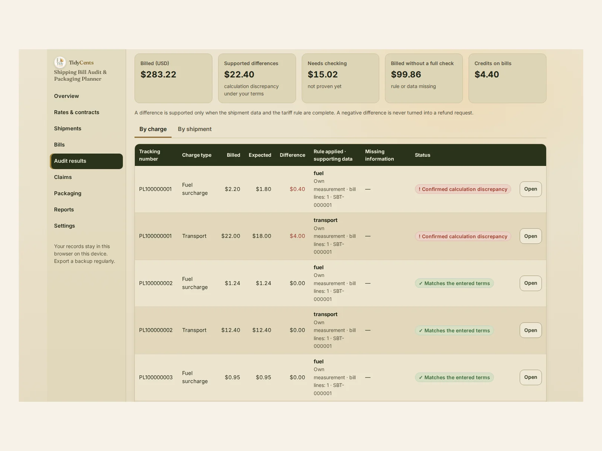Click Matches the entered terms badge for PL100000003
Viewport: 602px width, 451px height.
pos(454,377)
